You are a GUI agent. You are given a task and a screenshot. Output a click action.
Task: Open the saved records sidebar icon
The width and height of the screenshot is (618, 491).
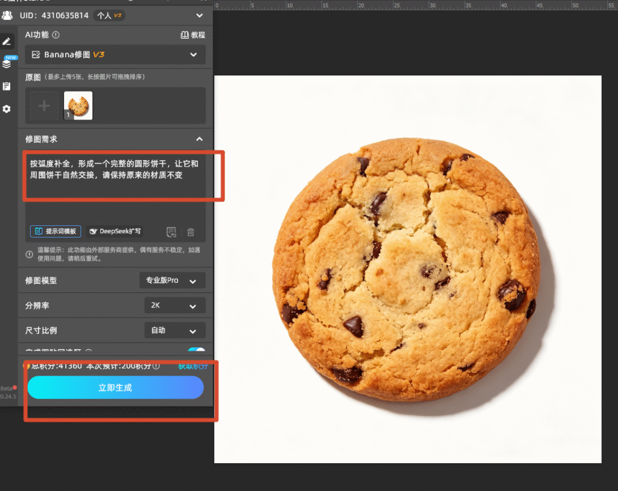tap(7, 86)
